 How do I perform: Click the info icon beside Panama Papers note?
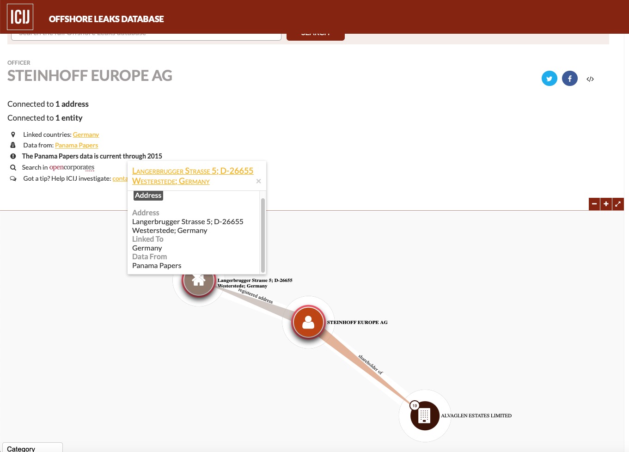[x=13, y=156]
